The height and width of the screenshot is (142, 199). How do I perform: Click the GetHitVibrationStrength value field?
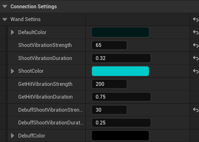(x=109, y=84)
